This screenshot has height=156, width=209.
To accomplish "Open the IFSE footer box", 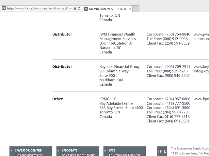I will click(x=125, y=151).
